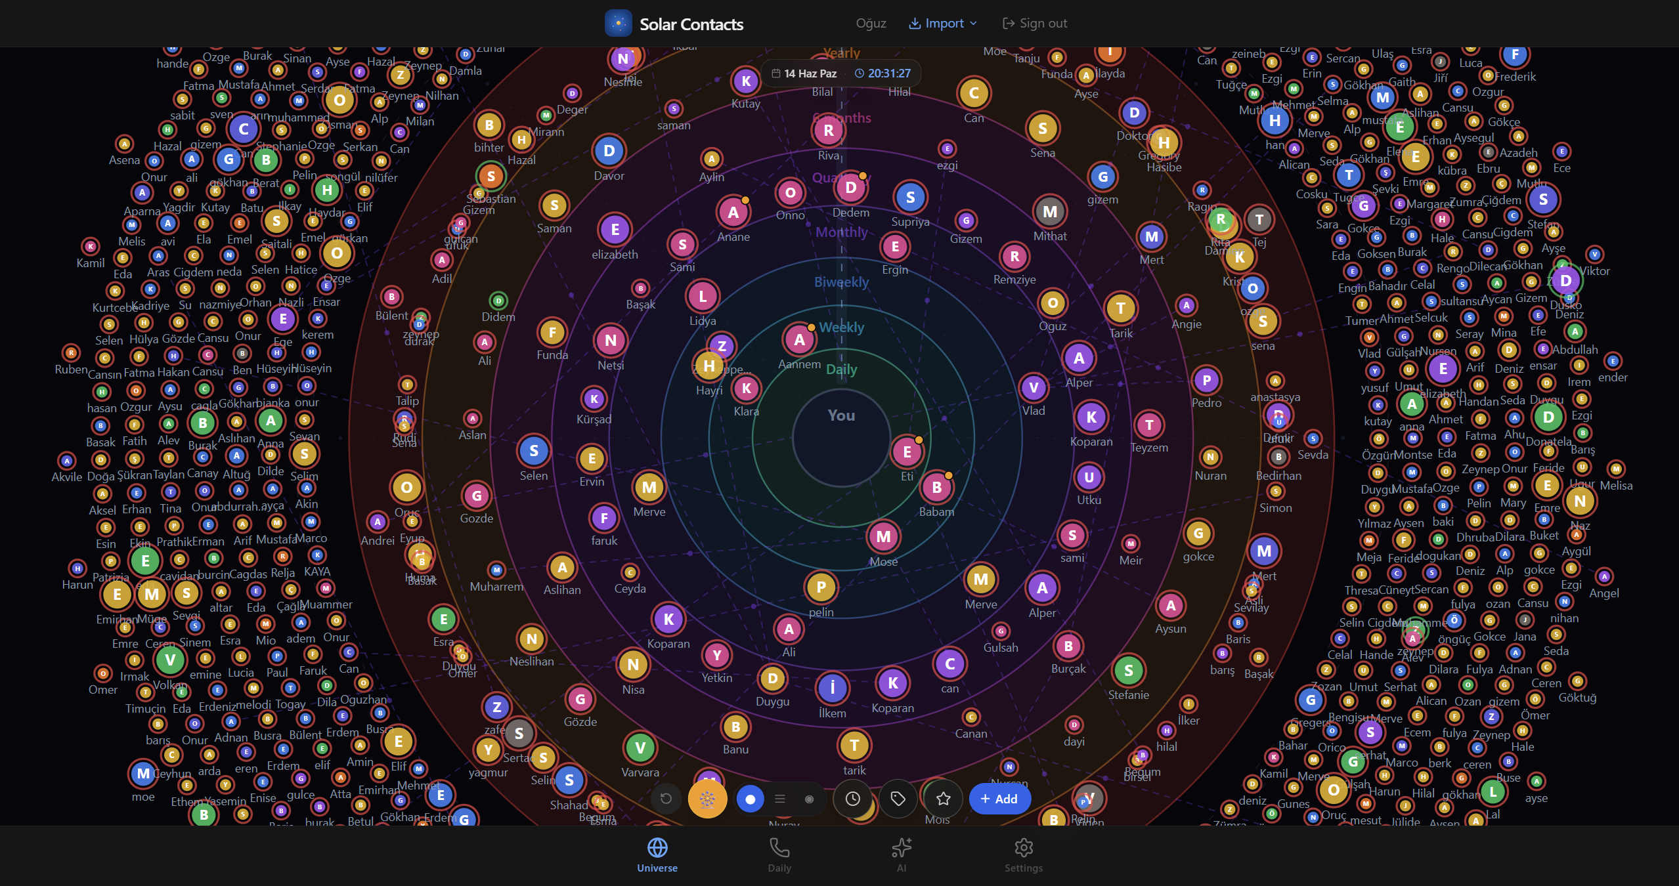This screenshot has width=1679, height=886.
Task: Click the 20:31:27 clock display
Action: (x=883, y=74)
